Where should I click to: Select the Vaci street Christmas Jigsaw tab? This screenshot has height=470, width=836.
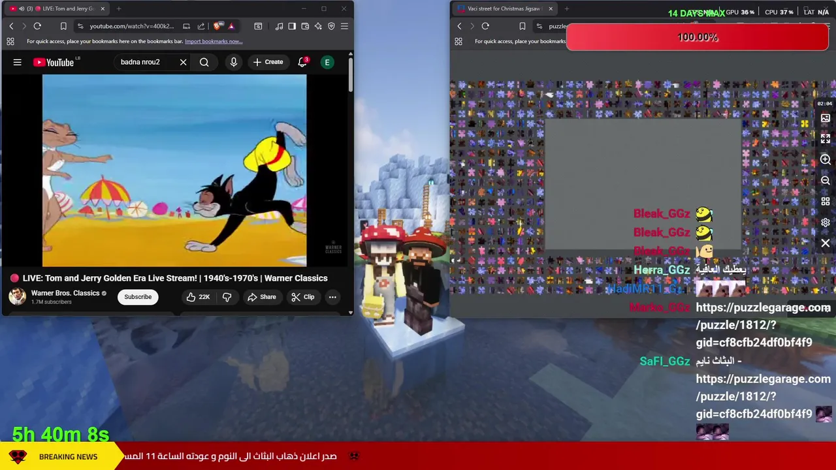pos(503,8)
